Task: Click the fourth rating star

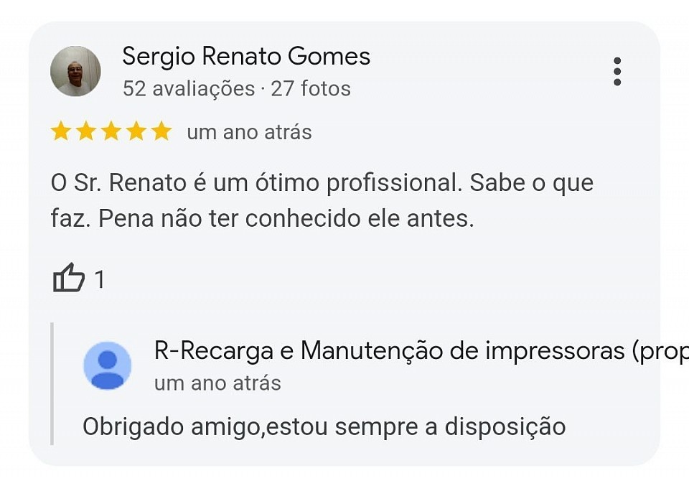Action: click(136, 131)
